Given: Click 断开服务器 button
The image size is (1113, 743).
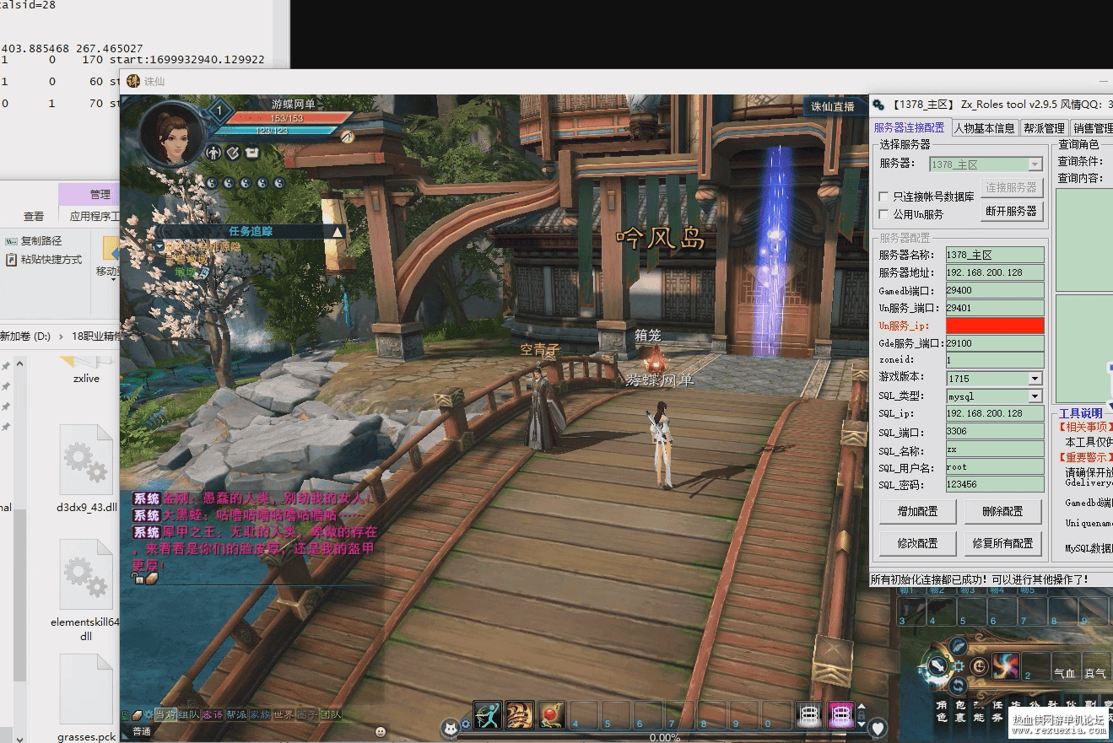Looking at the screenshot, I should click(1012, 211).
